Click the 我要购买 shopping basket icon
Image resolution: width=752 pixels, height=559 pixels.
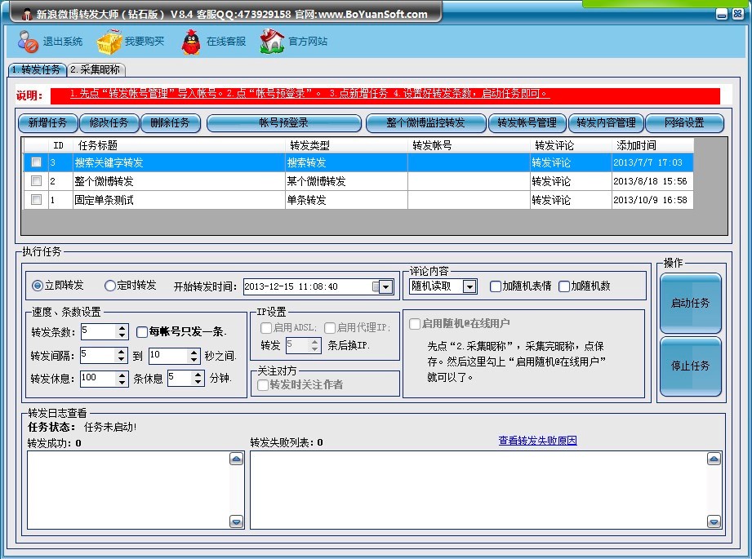tap(109, 41)
